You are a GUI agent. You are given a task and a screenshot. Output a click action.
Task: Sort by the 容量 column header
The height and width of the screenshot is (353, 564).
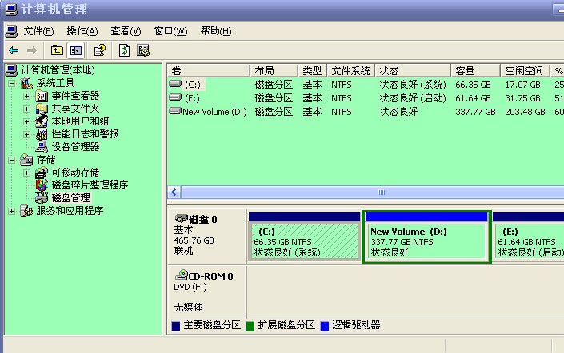point(464,71)
